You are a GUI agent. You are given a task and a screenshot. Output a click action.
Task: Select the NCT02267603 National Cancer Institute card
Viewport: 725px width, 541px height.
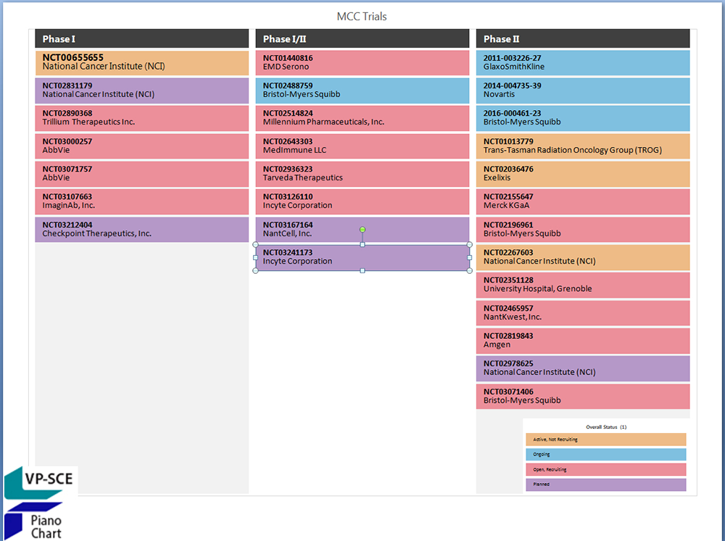point(583,258)
